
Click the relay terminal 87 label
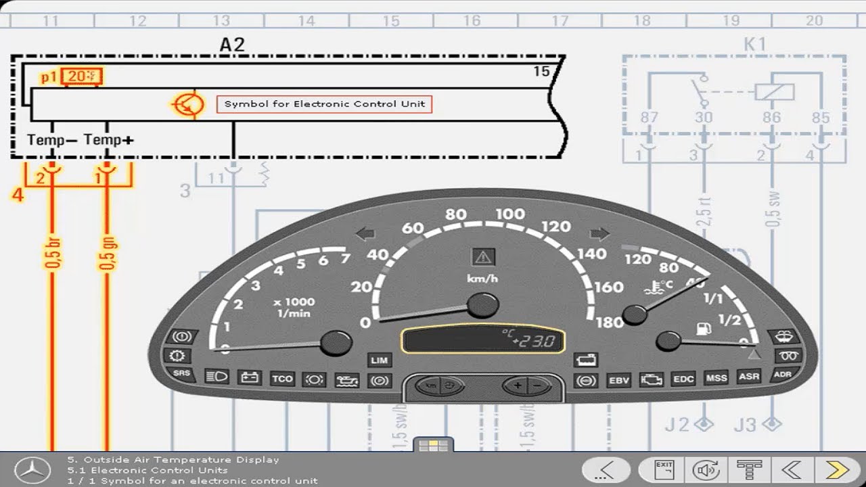point(649,119)
